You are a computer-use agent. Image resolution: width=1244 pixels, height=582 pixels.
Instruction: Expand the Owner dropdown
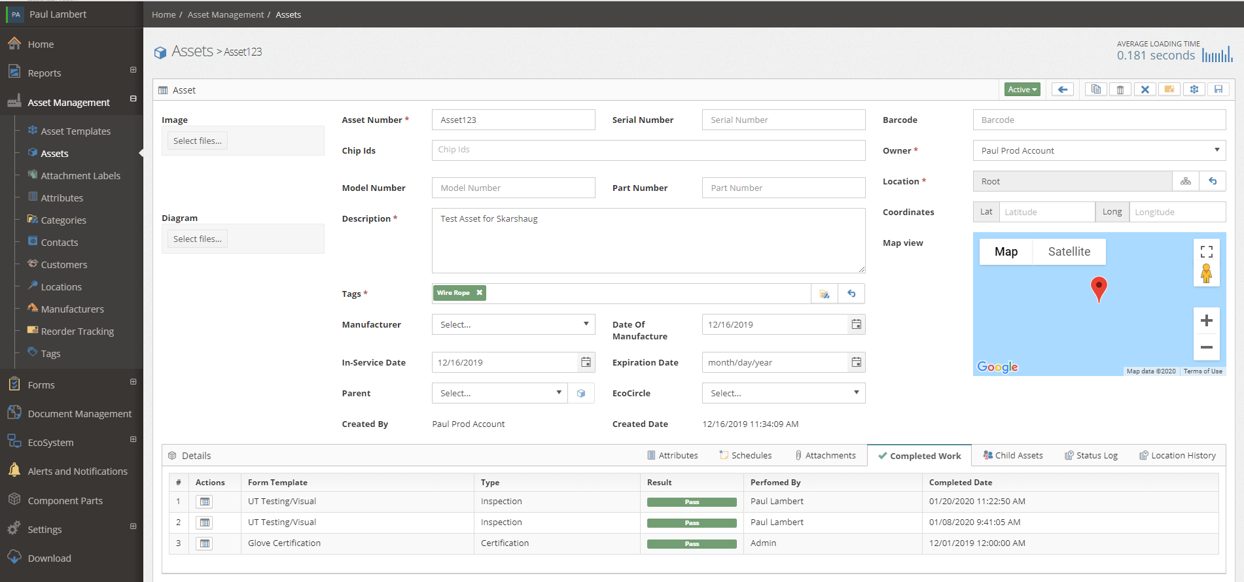[x=1099, y=150]
